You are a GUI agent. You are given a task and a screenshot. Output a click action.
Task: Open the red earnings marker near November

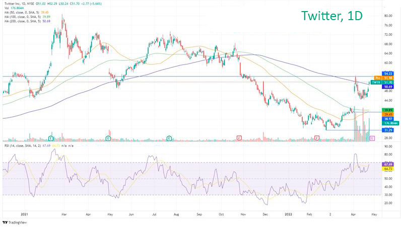(x=240, y=137)
